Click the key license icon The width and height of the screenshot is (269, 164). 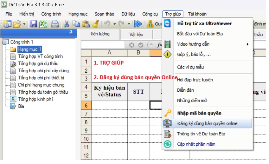pos(168,113)
